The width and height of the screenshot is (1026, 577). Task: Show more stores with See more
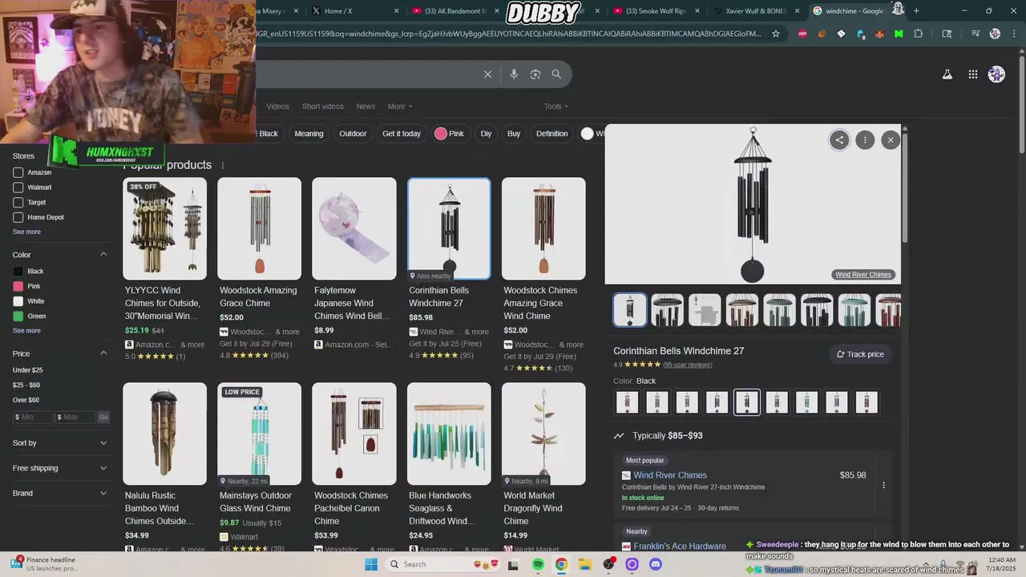tap(26, 232)
